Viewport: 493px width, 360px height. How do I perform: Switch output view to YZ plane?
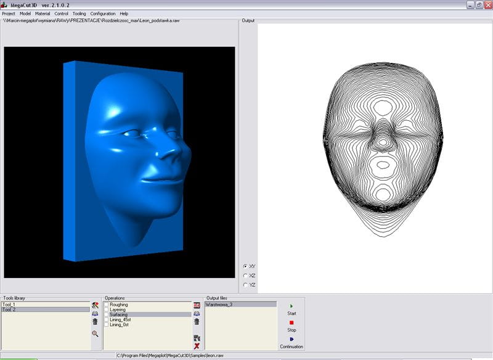click(x=246, y=285)
